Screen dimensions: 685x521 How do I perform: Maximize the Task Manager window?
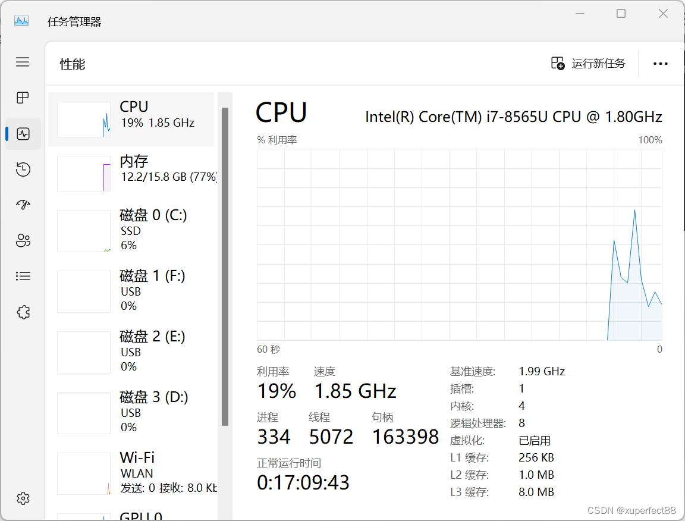point(621,14)
